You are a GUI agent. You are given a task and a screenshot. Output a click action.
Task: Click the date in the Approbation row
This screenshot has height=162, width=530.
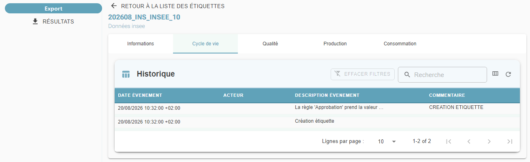point(149,108)
